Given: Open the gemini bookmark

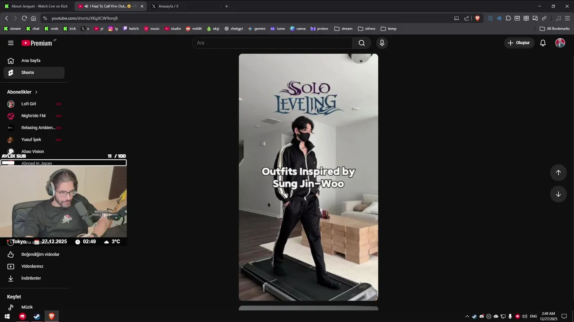Looking at the screenshot, I should pyautogui.click(x=257, y=29).
